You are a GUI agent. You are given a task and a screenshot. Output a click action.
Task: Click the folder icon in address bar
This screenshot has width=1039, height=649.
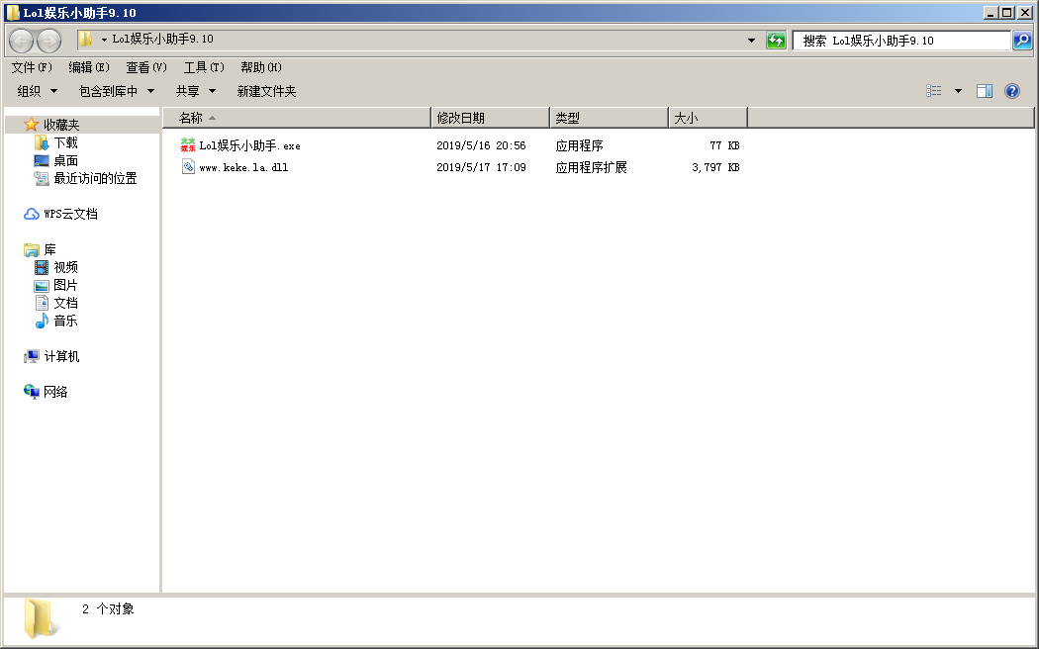(x=85, y=40)
